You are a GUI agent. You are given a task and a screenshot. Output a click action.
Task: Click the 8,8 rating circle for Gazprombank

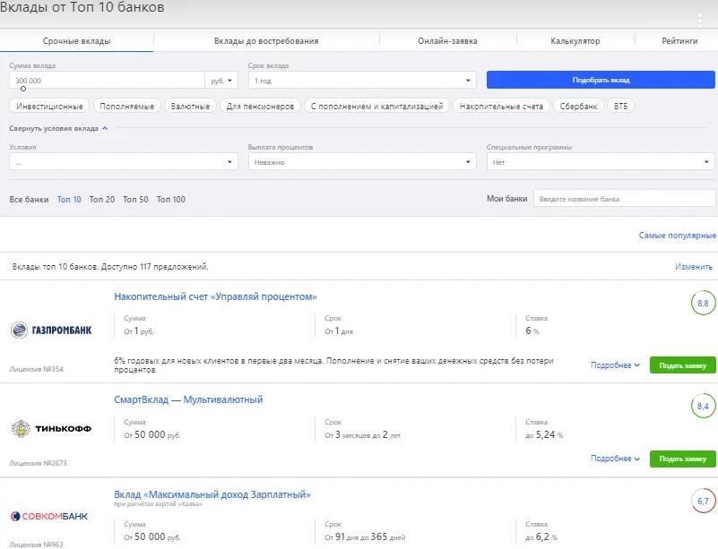coord(702,304)
